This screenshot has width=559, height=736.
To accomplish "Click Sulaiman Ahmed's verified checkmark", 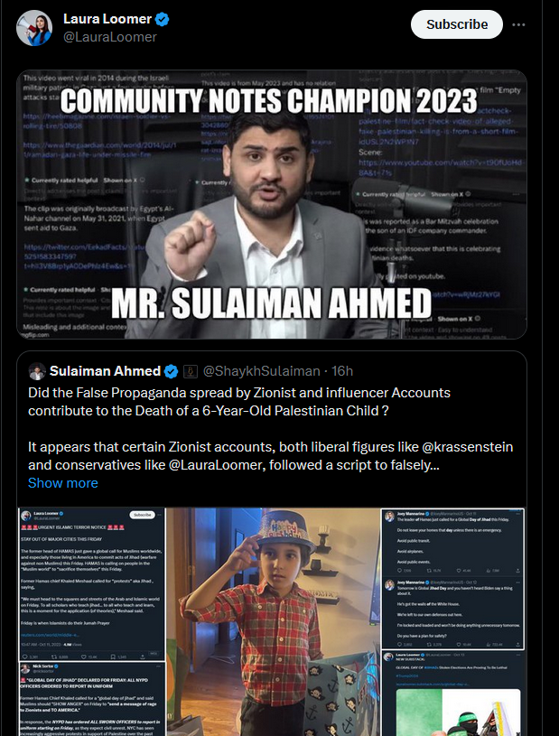I will (x=172, y=371).
